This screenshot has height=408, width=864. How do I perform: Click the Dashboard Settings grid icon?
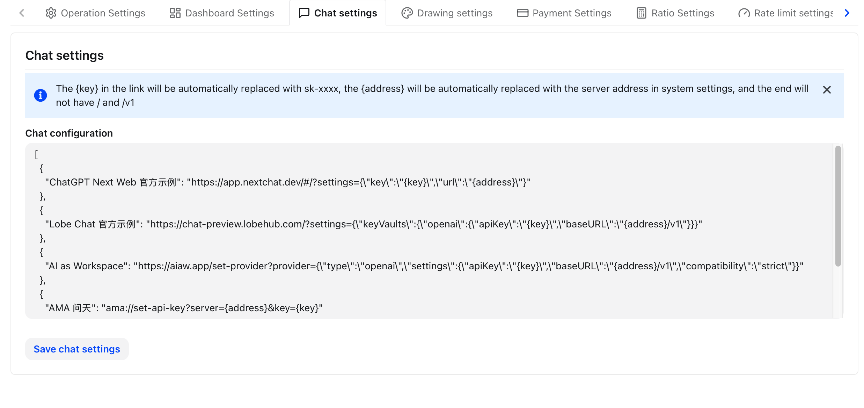[x=175, y=13]
